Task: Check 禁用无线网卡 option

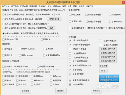Action: (x=17, y=76)
